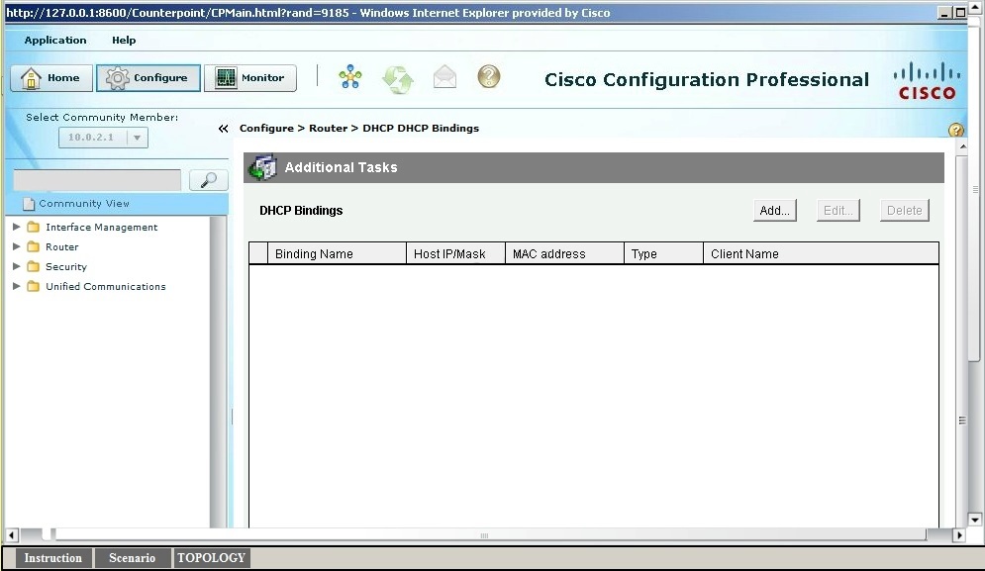Click the magnifier search button
The height and width of the screenshot is (571, 985).
coord(209,180)
